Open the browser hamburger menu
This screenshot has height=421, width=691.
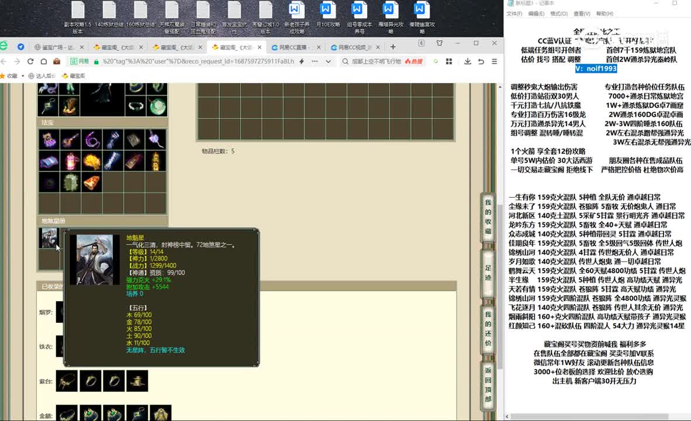point(495,61)
